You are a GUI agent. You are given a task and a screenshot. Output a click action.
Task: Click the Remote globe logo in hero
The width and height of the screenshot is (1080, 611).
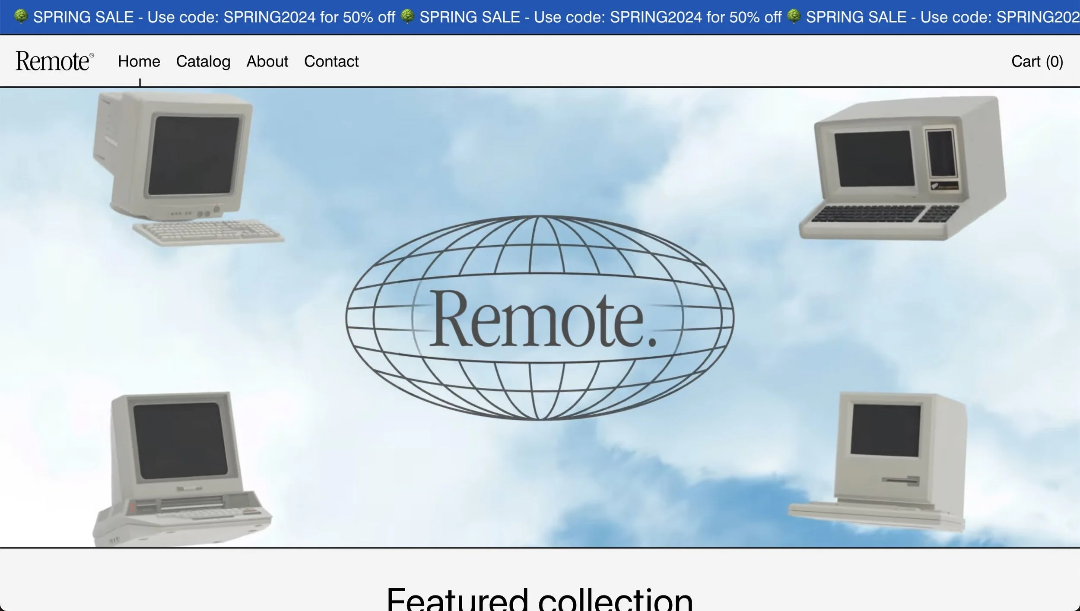[x=540, y=317]
